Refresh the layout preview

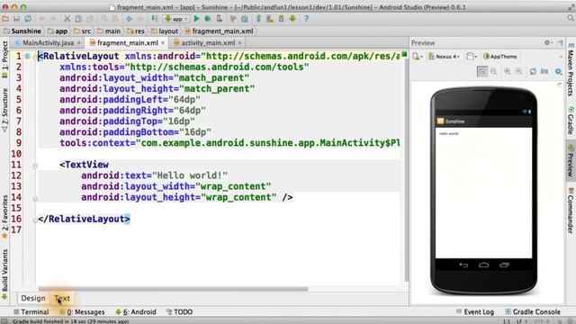tap(533, 71)
